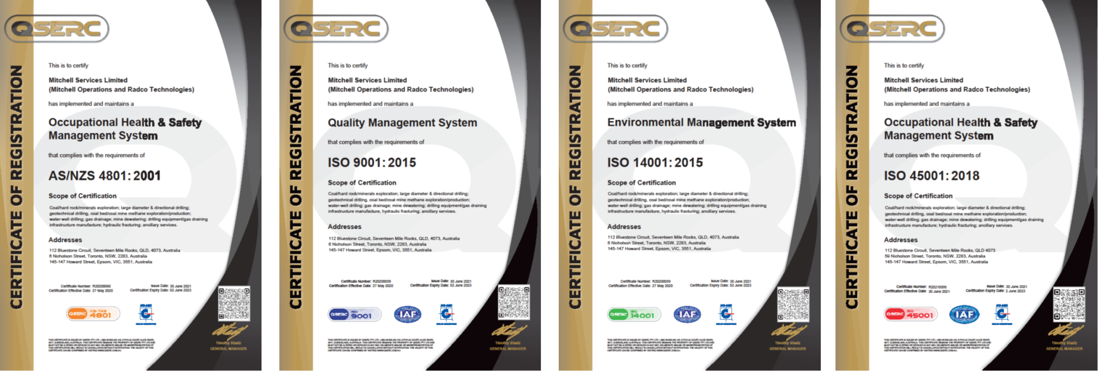The height and width of the screenshot is (371, 1098).
Task: Click the orange QSERC 4801 badge
Action: click(x=93, y=314)
